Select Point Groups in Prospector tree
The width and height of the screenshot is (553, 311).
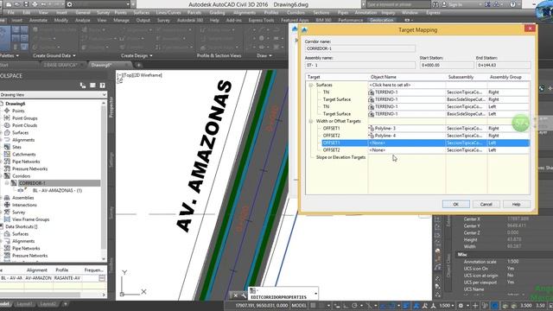25,118
